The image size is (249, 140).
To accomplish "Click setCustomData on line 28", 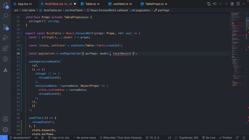I will (46, 86).
